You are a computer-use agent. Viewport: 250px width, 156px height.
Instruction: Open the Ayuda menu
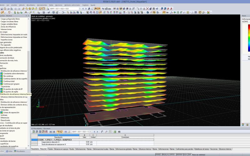[x=93, y=5]
